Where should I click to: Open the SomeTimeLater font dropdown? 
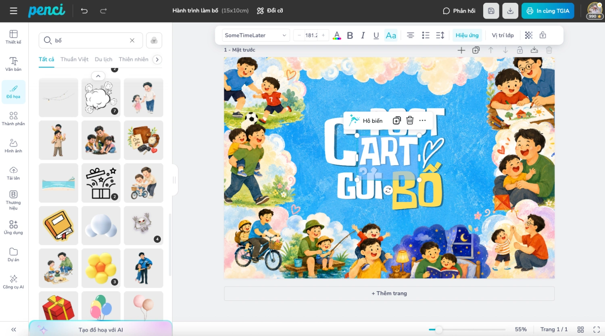[x=256, y=35]
